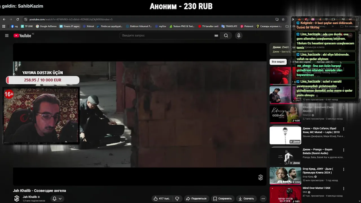Open options menu for Leyla 2010 mix
The height and width of the screenshot is (203, 361).
[344, 129]
